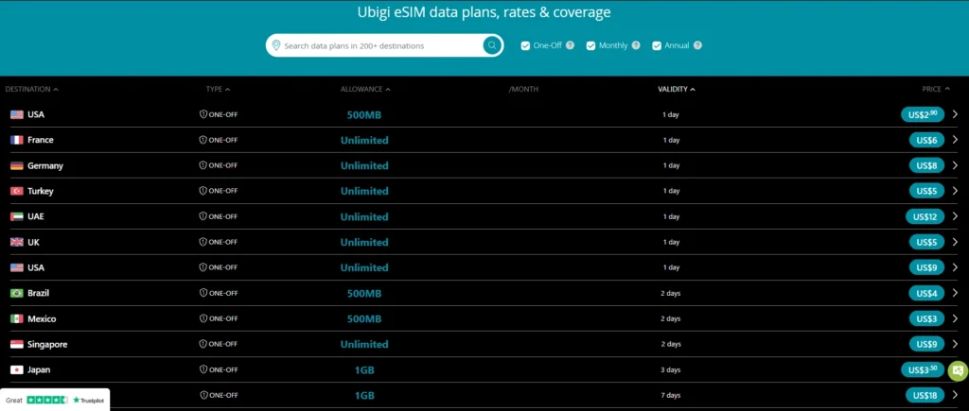
Task: Click the UK flag icon
Action: pyautogui.click(x=17, y=242)
